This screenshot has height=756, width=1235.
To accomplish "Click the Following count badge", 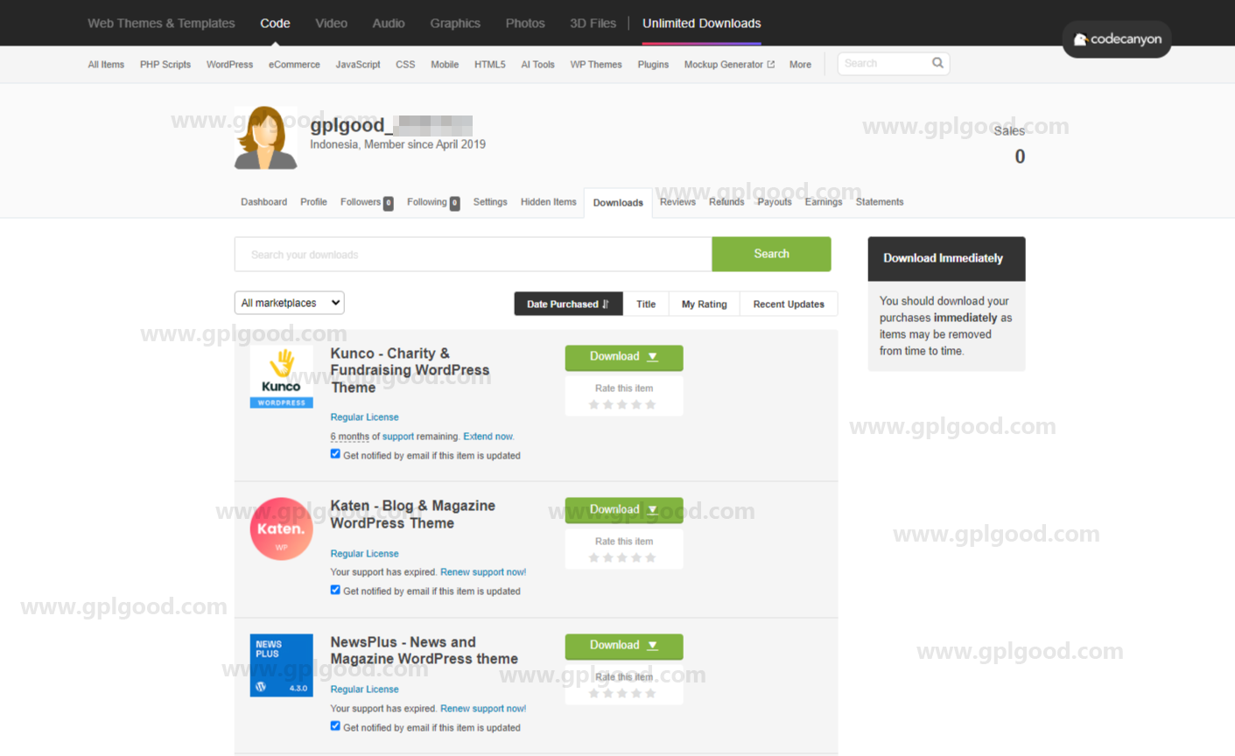I will [x=454, y=203].
